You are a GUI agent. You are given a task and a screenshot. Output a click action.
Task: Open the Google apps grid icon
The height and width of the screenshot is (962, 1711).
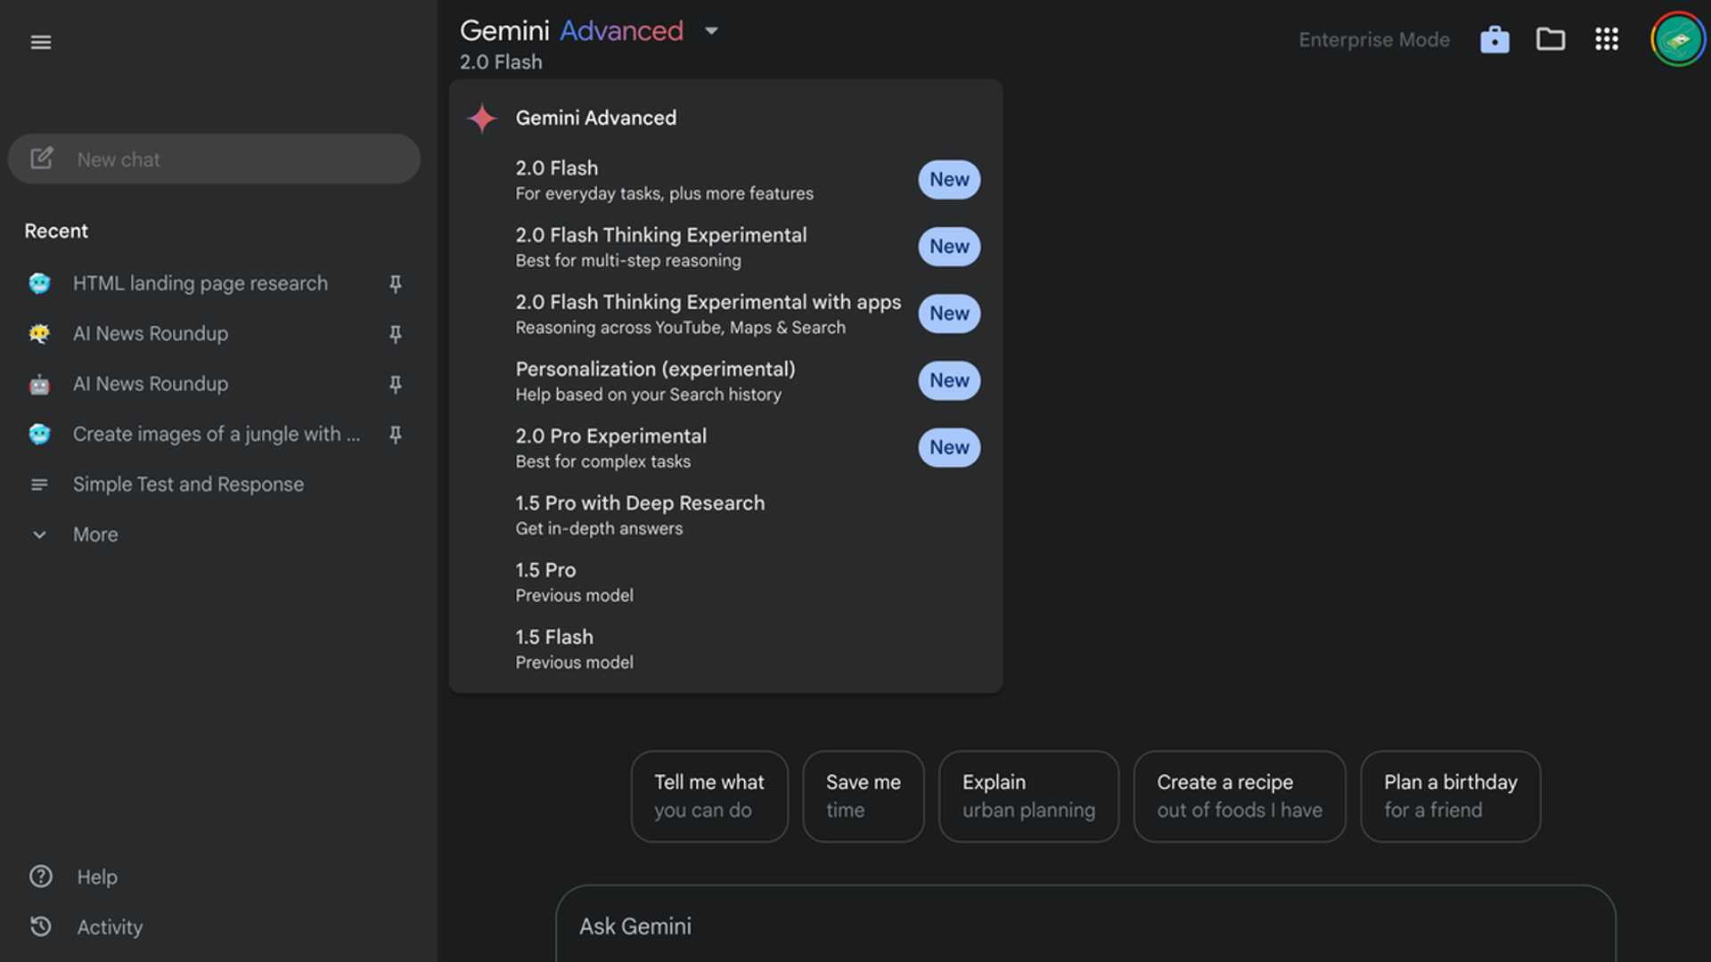[1606, 39]
